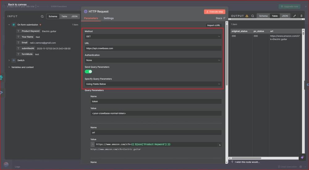Click the OUTPUT warning triangle icon
309x170 pixels.
tap(247, 16)
